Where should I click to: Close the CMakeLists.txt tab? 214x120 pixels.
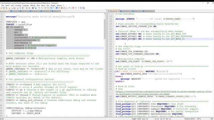(x=118, y=11)
